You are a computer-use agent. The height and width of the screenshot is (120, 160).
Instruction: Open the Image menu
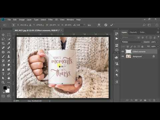[x=22, y=20]
